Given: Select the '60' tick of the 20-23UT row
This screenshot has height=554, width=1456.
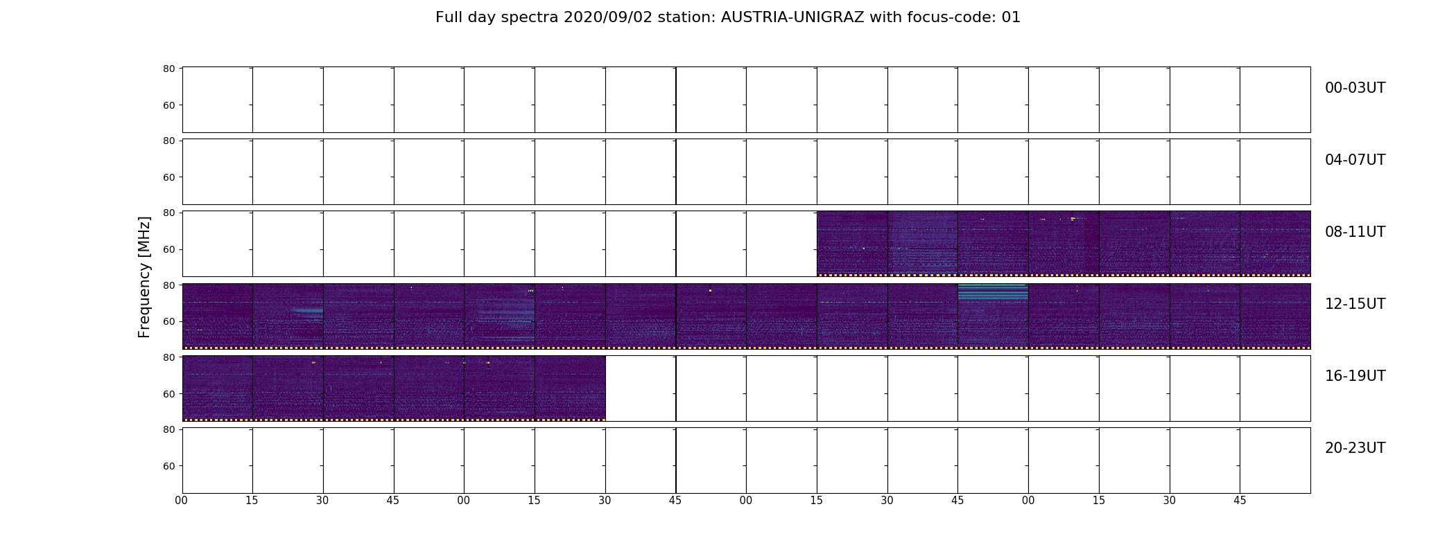Looking at the screenshot, I should [168, 466].
